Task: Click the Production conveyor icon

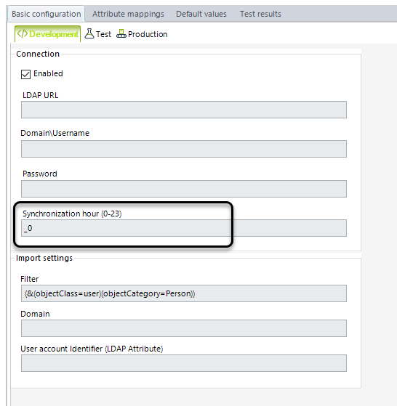Action: pos(121,33)
